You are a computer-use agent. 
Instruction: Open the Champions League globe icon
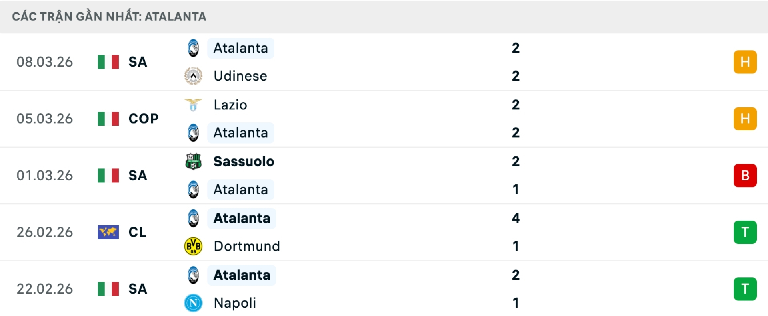(108, 232)
